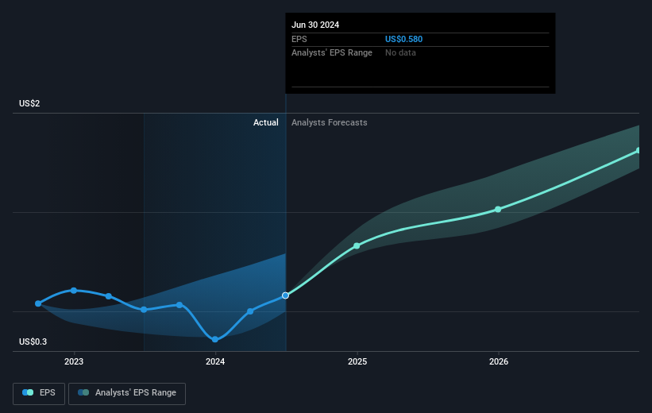Click the Analysts' EPS Range tooltip row label

tap(332, 53)
